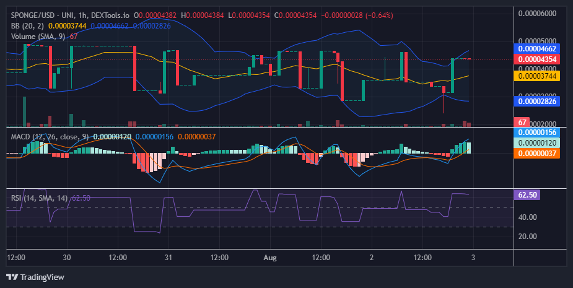
Task: Click the date label 2 on time axis
Action: click(372, 257)
